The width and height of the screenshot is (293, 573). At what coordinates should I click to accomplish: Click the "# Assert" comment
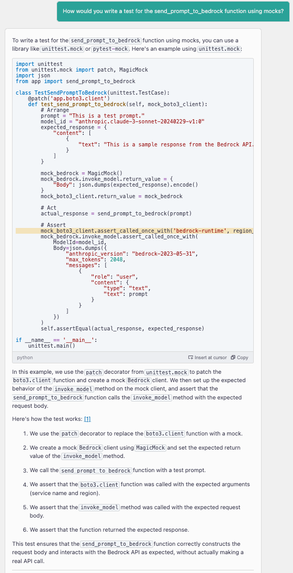(x=53, y=225)
